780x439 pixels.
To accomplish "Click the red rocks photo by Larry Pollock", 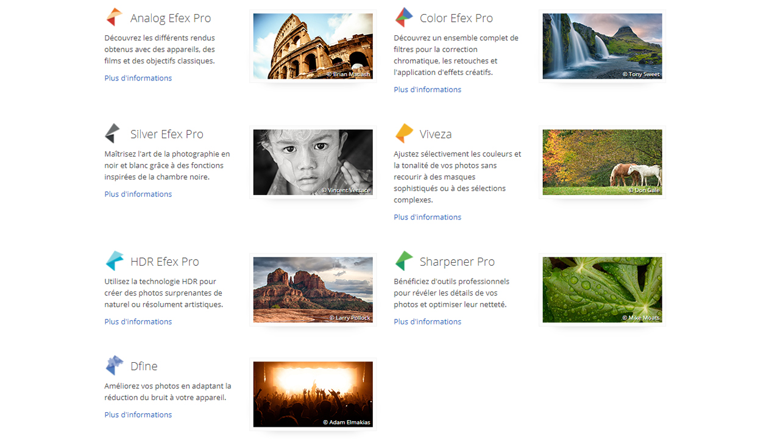I will [x=313, y=290].
